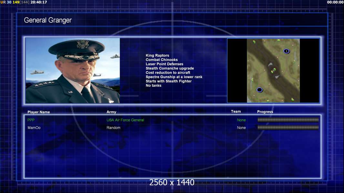344x193 pixels.
Task: Click 'Stealth Comanche upgrade' line
Action: [170, 68]
